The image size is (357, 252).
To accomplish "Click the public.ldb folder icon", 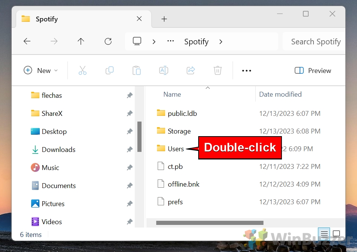I will pyautogui.click(x=161, y=113).
